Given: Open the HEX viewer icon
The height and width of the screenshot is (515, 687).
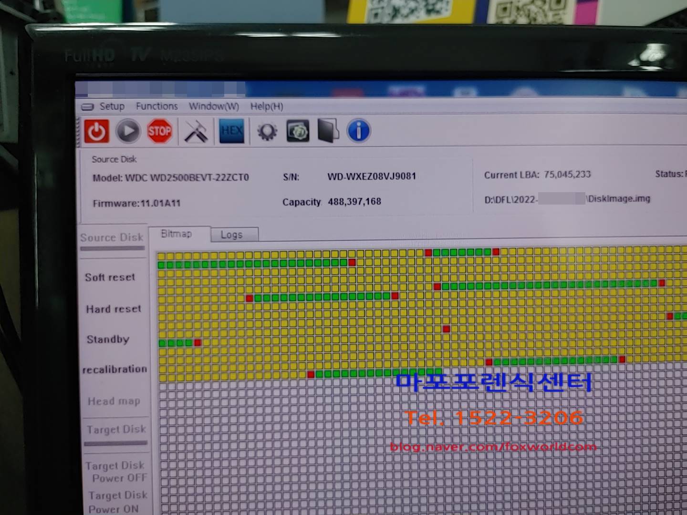Looking at the screenshot, I should coord(232,131).
